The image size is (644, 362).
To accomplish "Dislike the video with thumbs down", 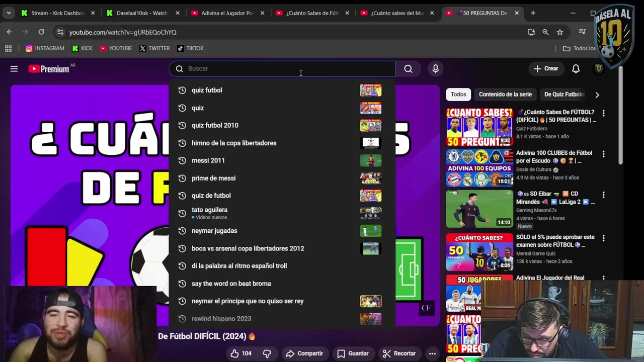I will (267, 353).
